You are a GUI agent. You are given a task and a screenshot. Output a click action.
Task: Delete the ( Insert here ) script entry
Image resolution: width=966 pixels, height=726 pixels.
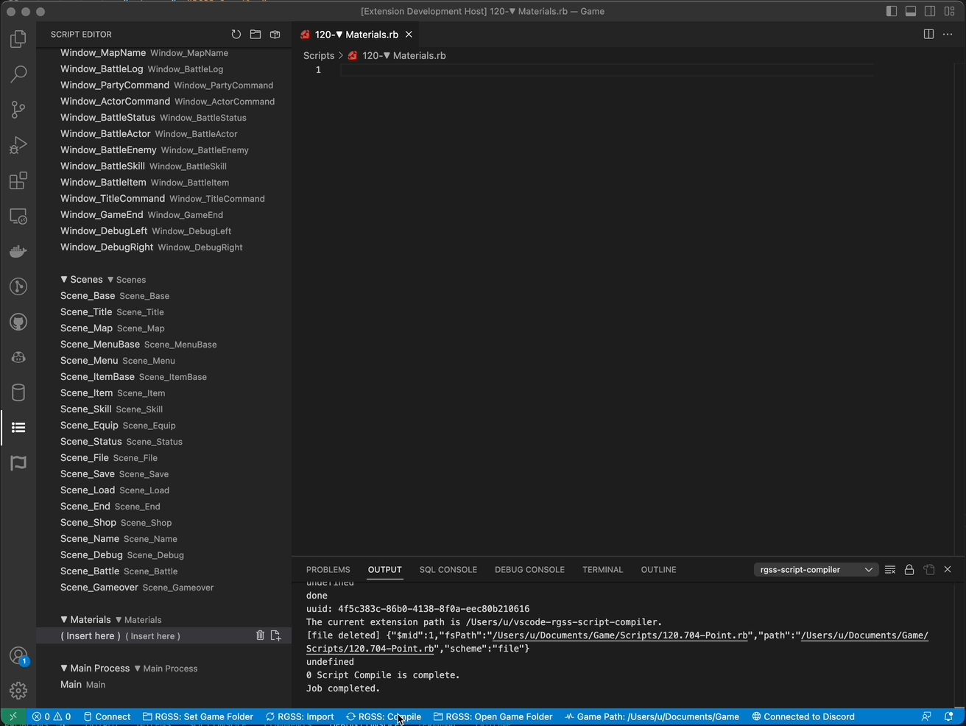(x=260, y=635)
